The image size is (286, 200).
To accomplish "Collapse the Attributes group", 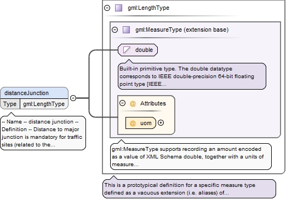I will 122,103.
